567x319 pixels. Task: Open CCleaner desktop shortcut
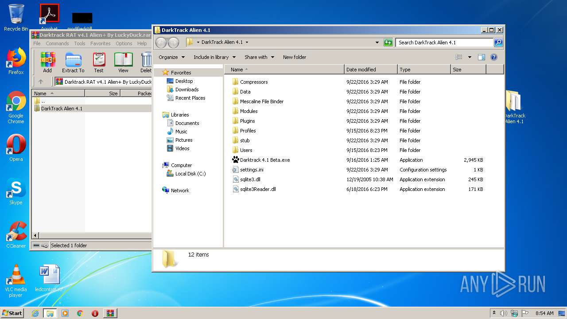click(x=16, y=235)
